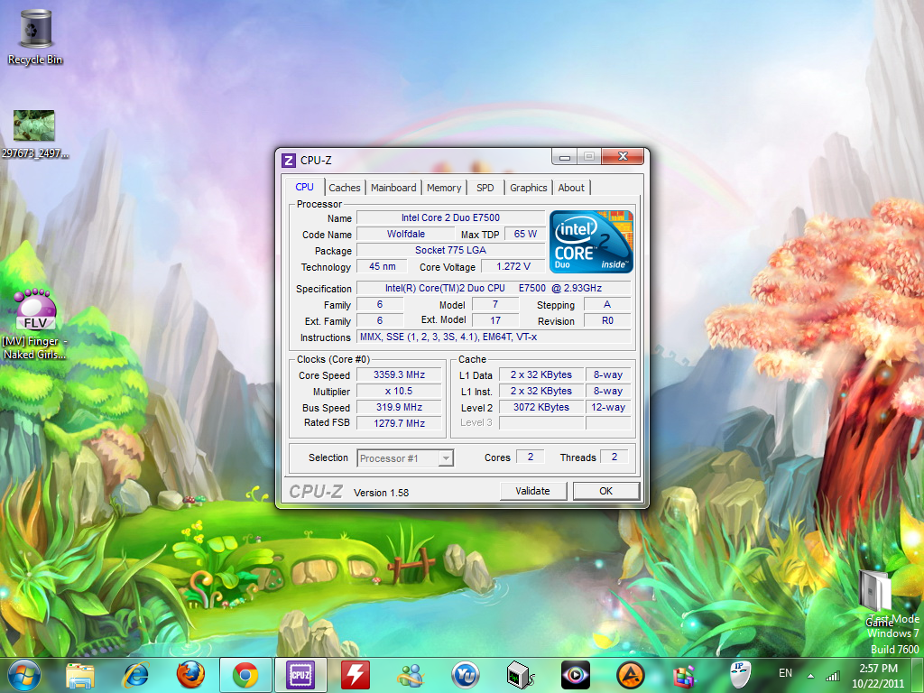Select the CPU tab

click(x=304, y=187)
